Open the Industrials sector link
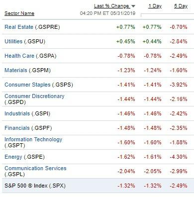This screenshot has height=197, width=194. (17, 113)
